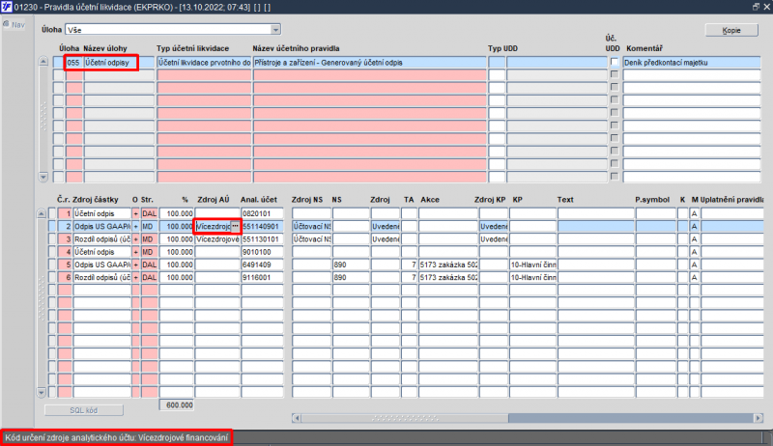Select row 6 Rozdíl odpisů source cell
Viewport: 773px width, 446px height.
[x=102, y=278]
